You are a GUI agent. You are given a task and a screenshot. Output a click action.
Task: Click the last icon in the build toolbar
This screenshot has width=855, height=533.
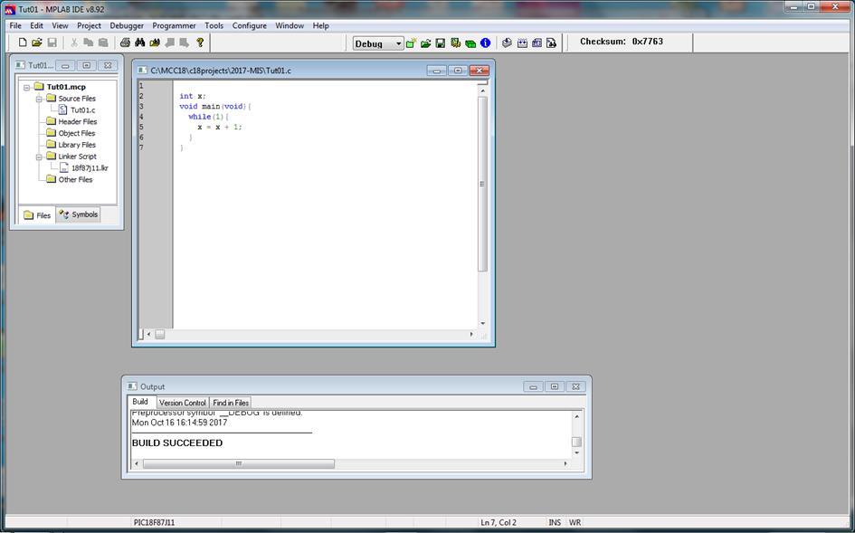pos(551,43)
